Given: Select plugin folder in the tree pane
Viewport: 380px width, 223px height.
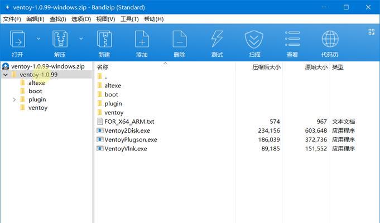Looking at the screenshot, I should [37, 100].
